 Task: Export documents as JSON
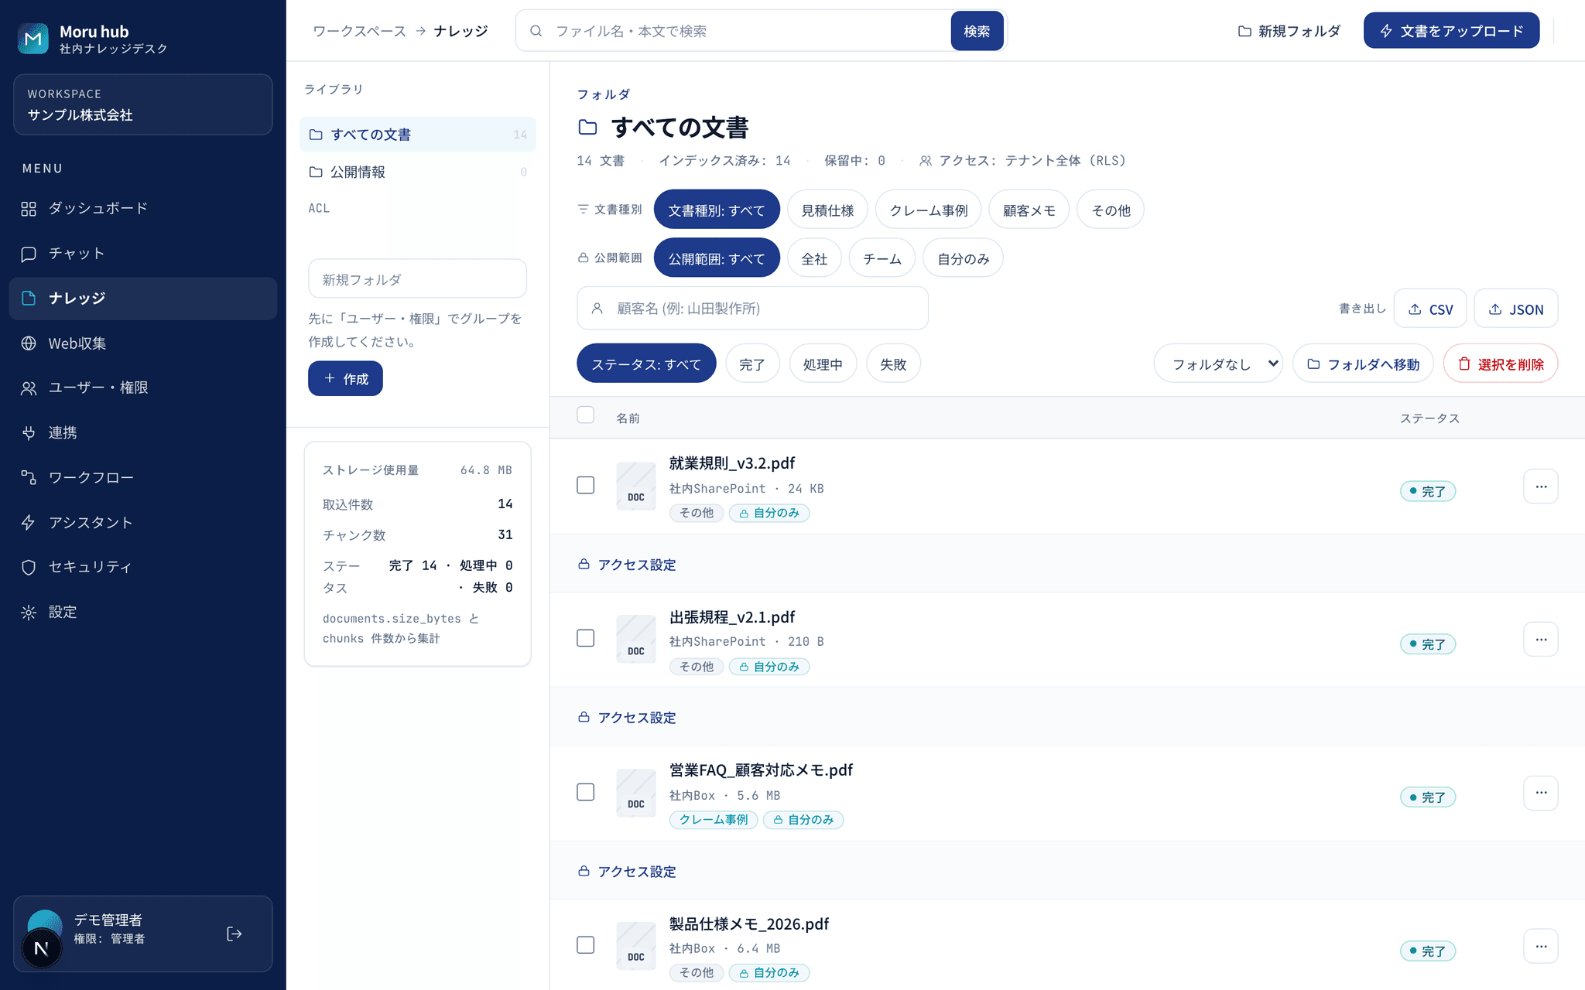(x=1516, y=309)
